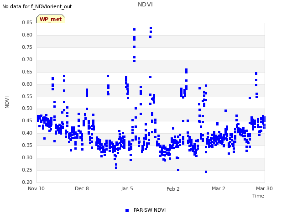This screenshot has width=292, height=219.
Task: Click the Dec 8 x-axis tick label
Action: (82, 188)
